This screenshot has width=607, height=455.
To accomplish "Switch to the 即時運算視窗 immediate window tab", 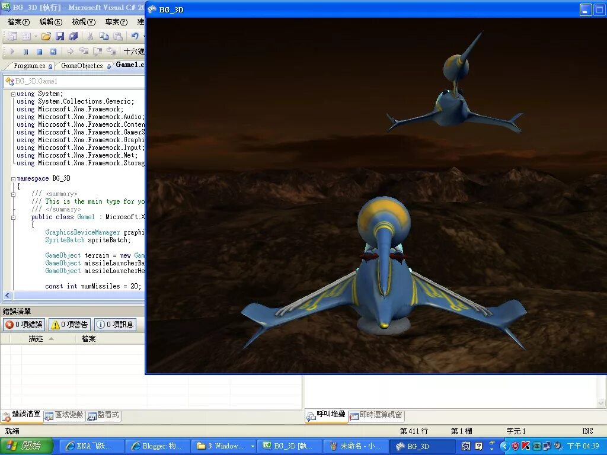I will (376, 415).
